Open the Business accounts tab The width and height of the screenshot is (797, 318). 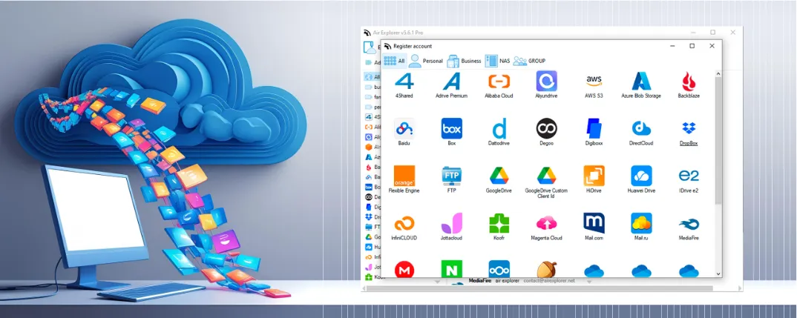pyautogui.click(x=464, y=61)
